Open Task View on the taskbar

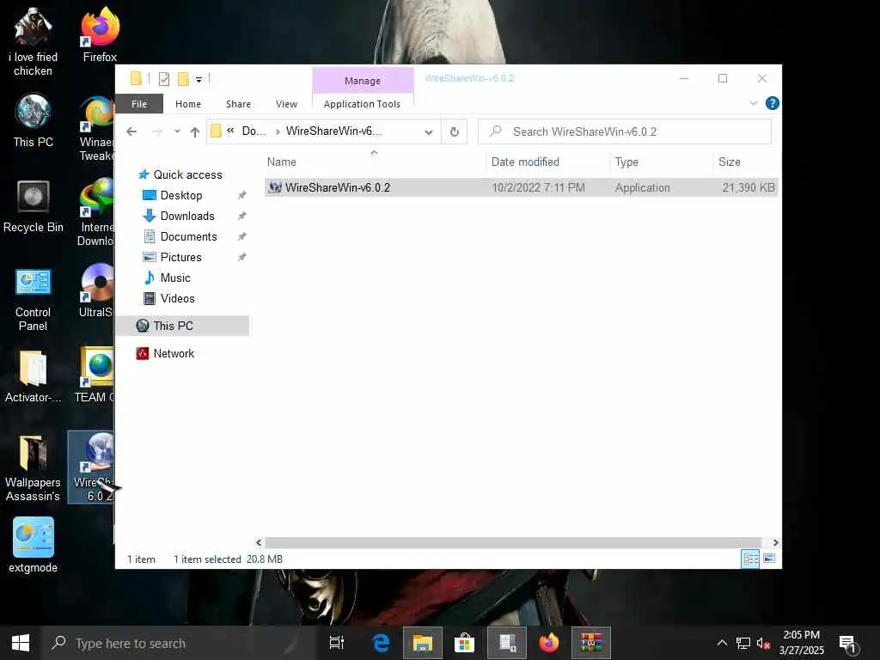pyautogui.click(x=337, y=643)
